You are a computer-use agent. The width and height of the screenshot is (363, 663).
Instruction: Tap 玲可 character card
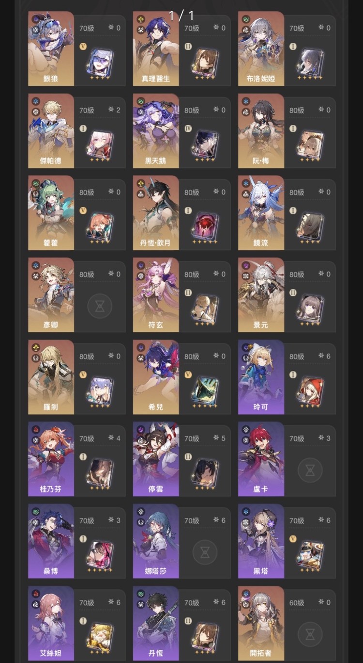pyautogui.click(x=287, y=377)
